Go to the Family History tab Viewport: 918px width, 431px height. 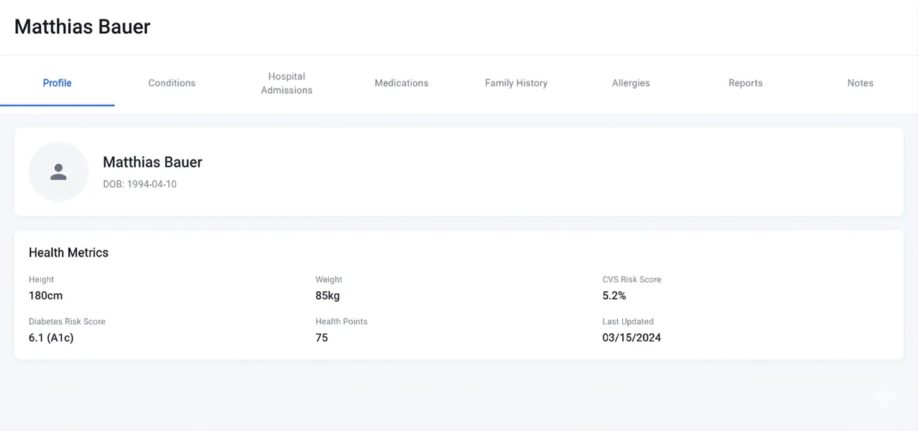click(x=516, y=83)
